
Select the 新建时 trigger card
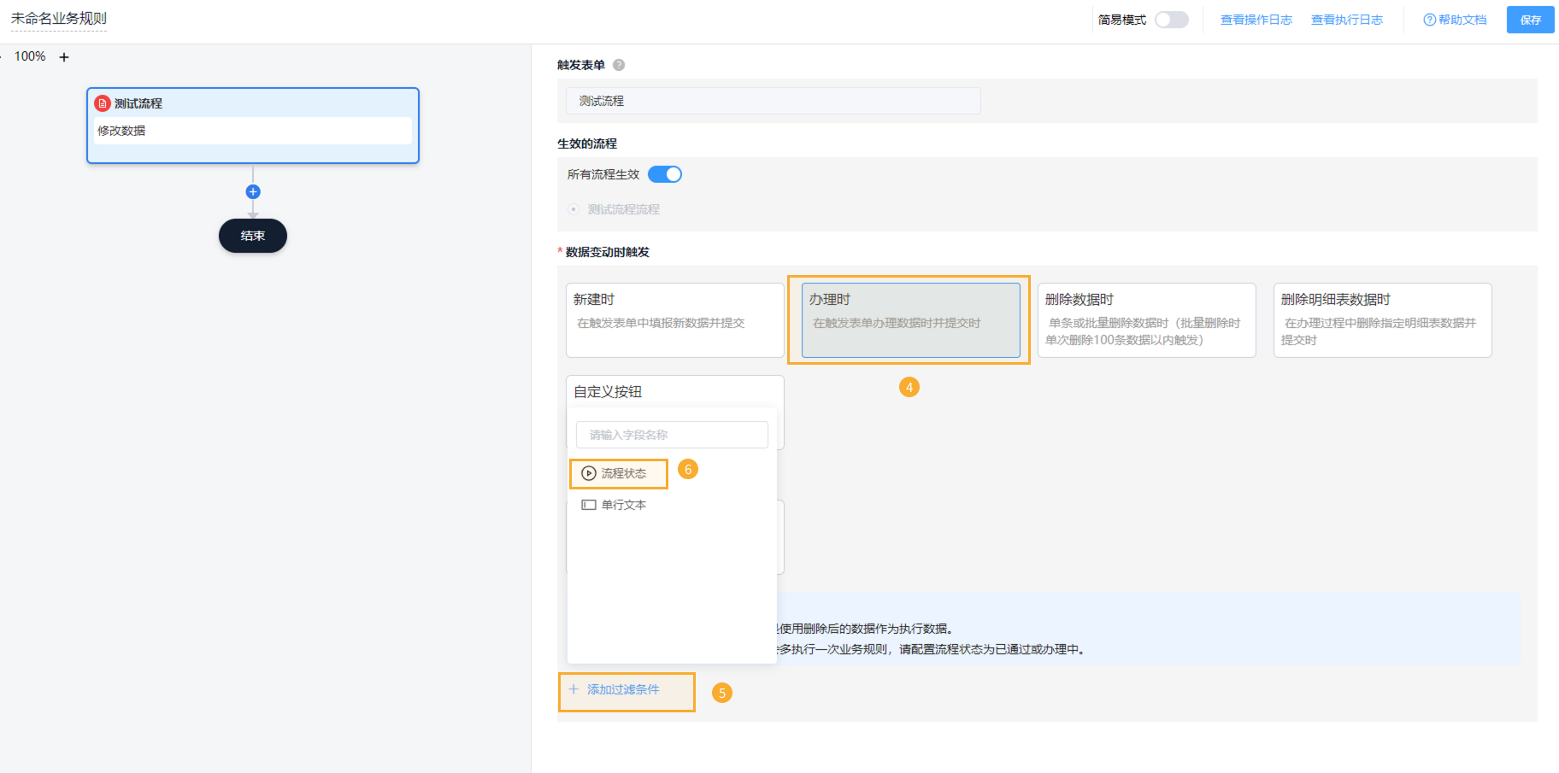click(x=674, y=320)
